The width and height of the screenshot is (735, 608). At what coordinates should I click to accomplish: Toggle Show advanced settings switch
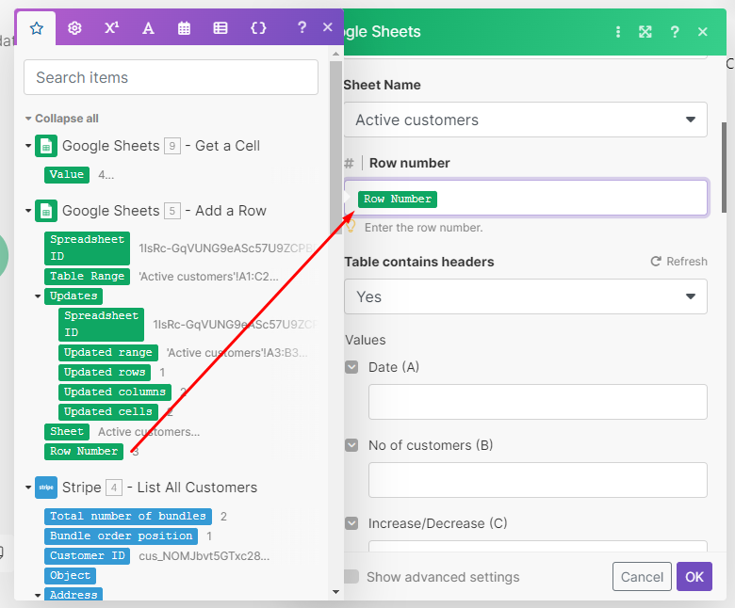click(351, 577)
